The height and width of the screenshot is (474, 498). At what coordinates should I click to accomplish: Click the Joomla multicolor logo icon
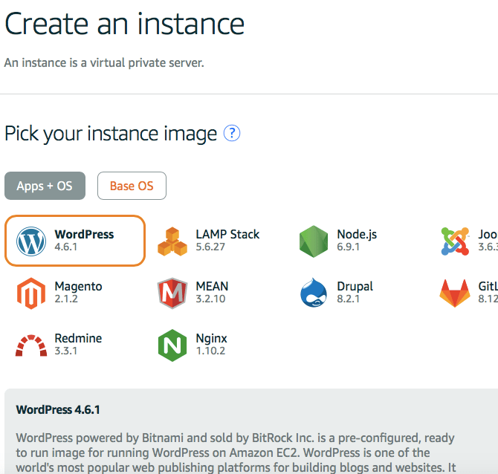click(455, 241)
